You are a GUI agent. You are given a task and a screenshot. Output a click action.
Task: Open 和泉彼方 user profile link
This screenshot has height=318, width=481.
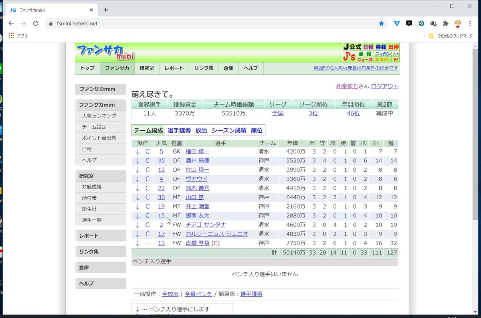pyautogui.click(x=347, y=86)
